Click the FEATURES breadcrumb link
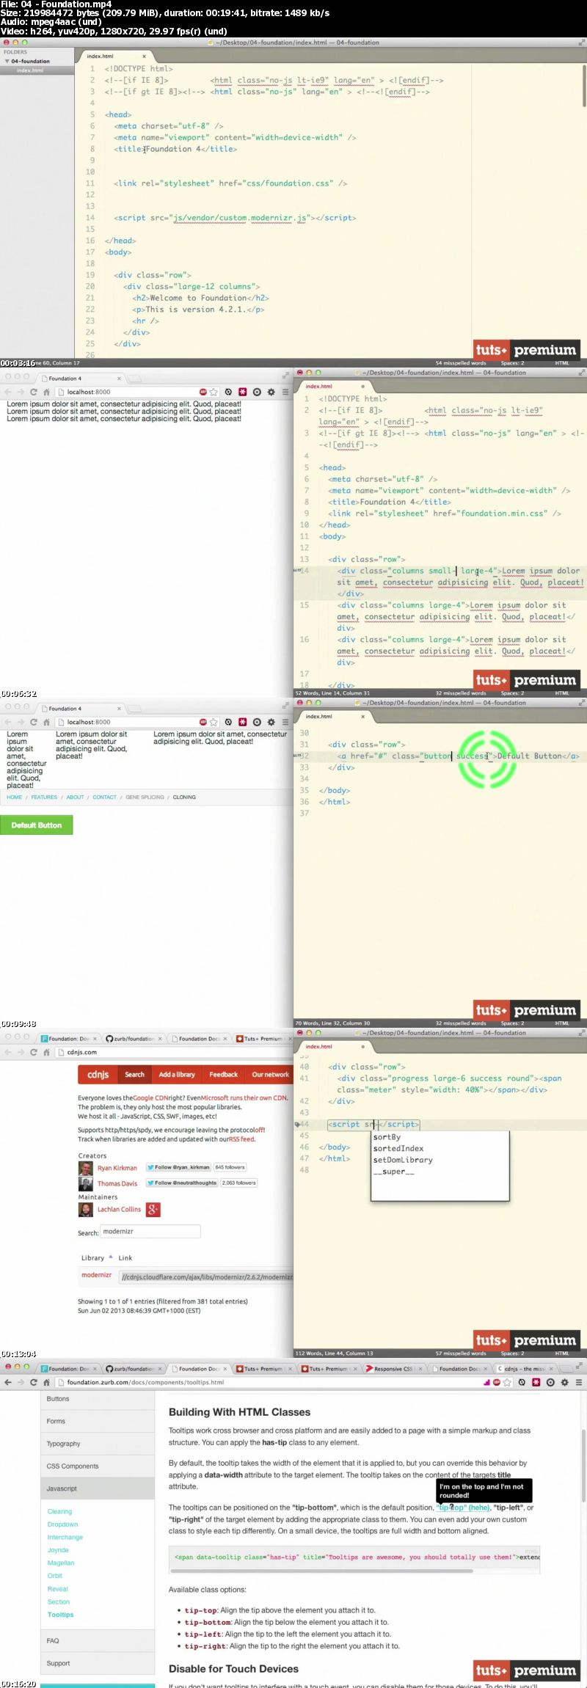This screenshot has height=1688, width=587. 44,797
